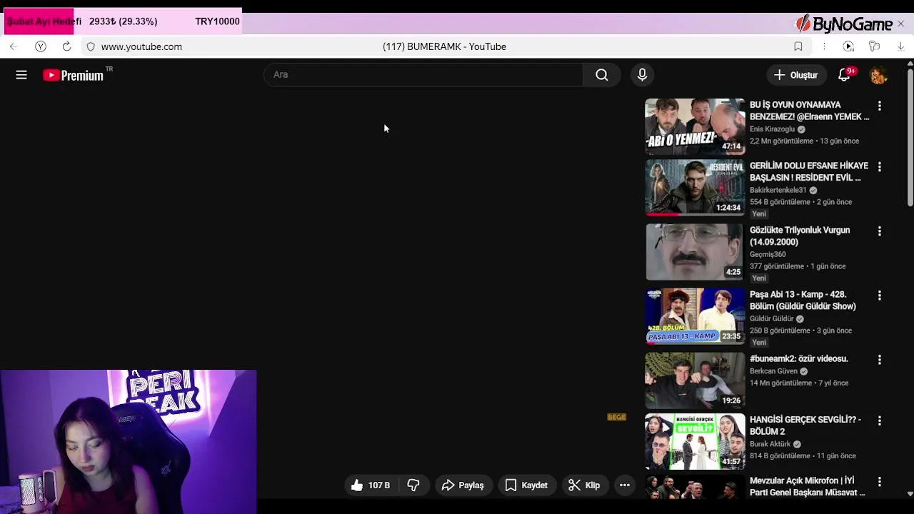Focus the Ara search field
Image resolution: width=914 pixels, height=514 pixels.
click(x=424, y=75)
